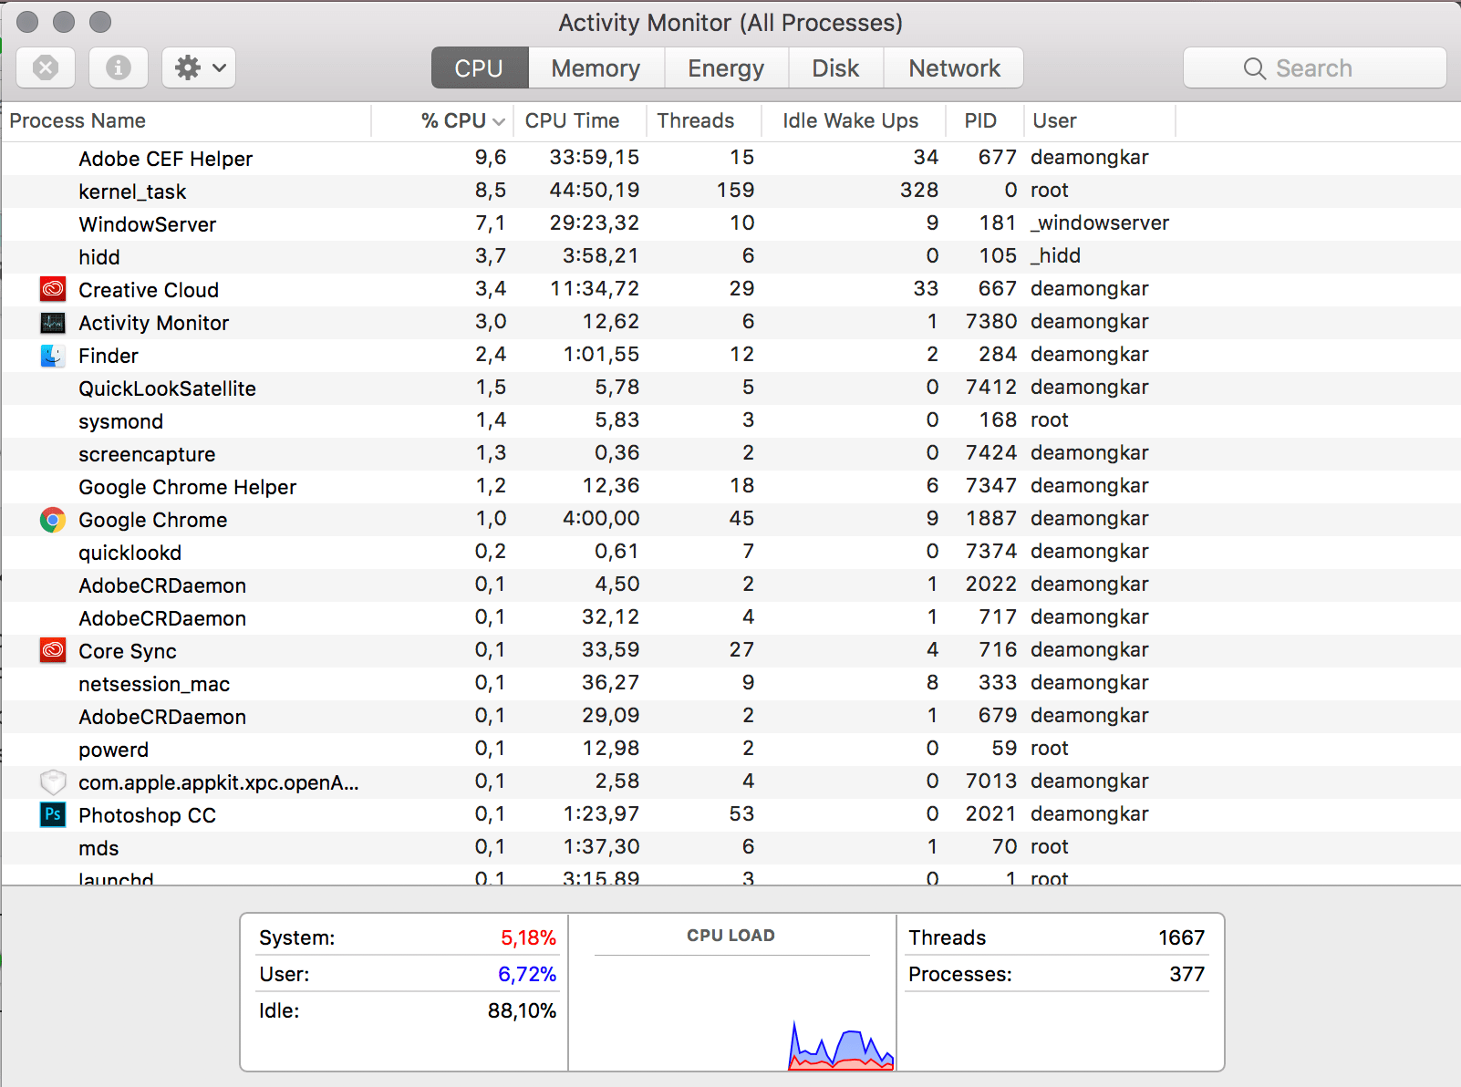Click the Activity Monitor row icon
Image resolution: width=1461 pixels, height=1087 pixels.
click(x=52, y=322)
